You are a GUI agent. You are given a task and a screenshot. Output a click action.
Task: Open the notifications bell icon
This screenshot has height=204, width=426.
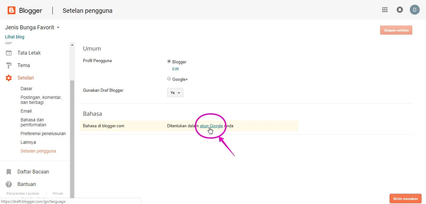(x=400, y=10)
